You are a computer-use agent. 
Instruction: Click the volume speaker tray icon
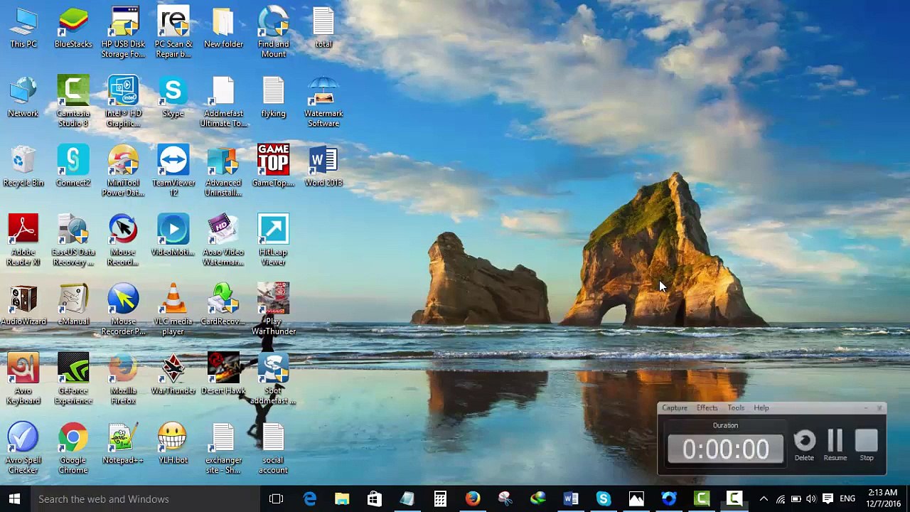(x=811, y=499)
